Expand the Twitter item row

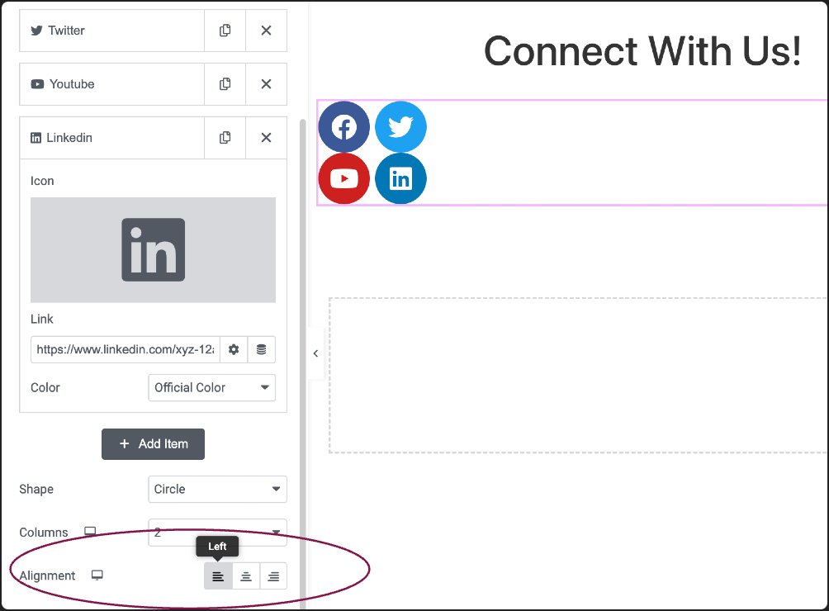[x=111, y=31]
